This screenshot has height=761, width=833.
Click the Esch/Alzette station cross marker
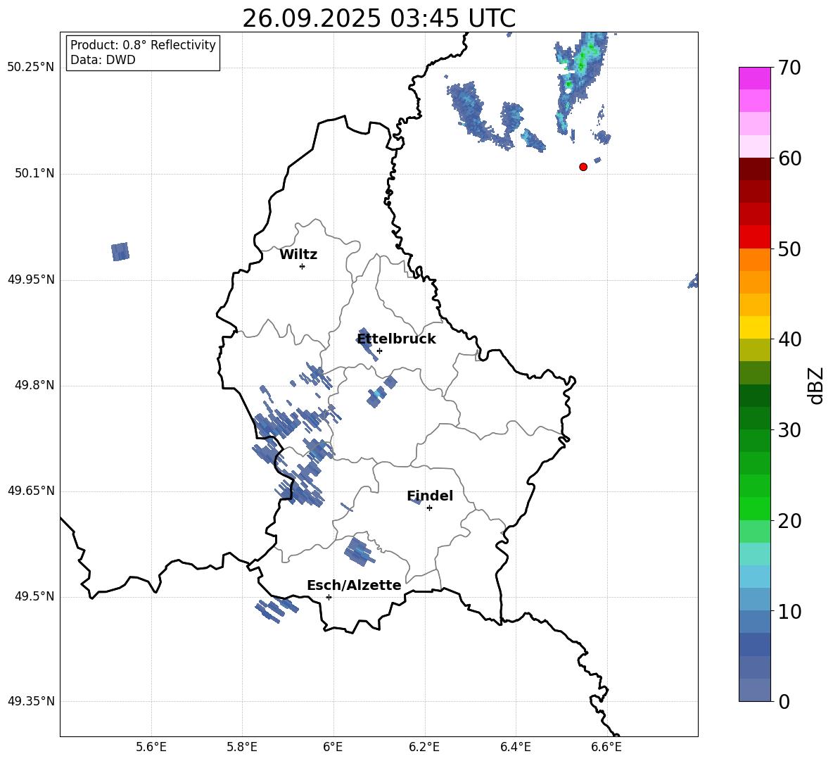[329, 597]
